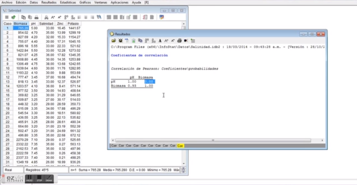357x185 pixels.
Task: Open the Datos menu
Action: (34, 2)
